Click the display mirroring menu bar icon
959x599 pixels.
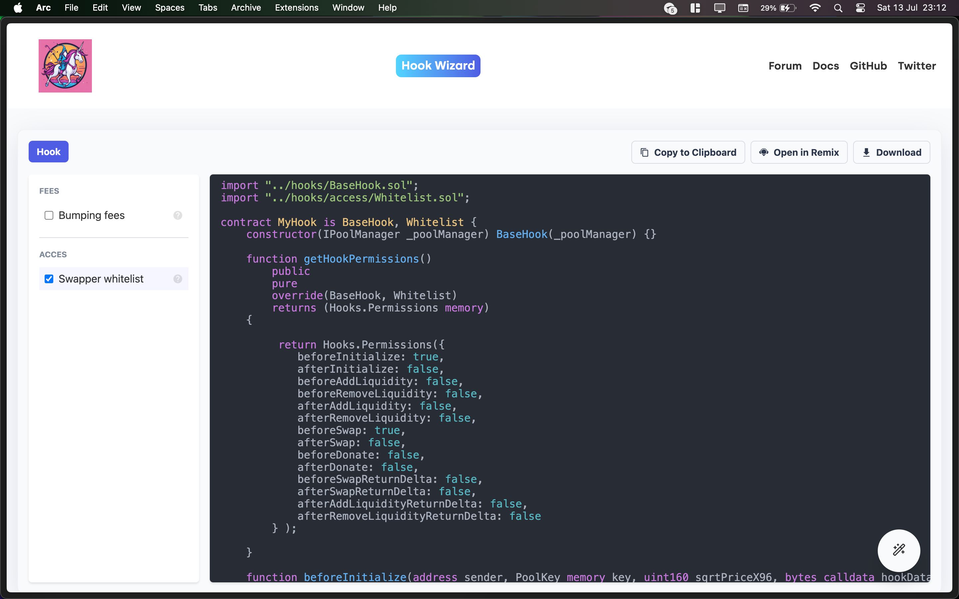[x=720, y=8]
